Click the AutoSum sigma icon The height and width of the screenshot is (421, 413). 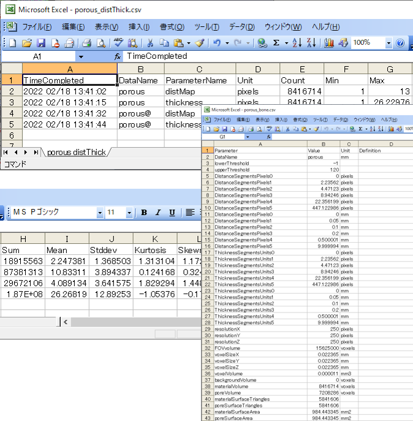point(276,43)
